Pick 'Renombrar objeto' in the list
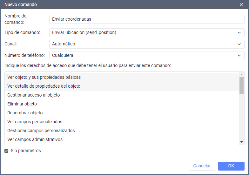 pyautogui.click(x=25, y=113)
